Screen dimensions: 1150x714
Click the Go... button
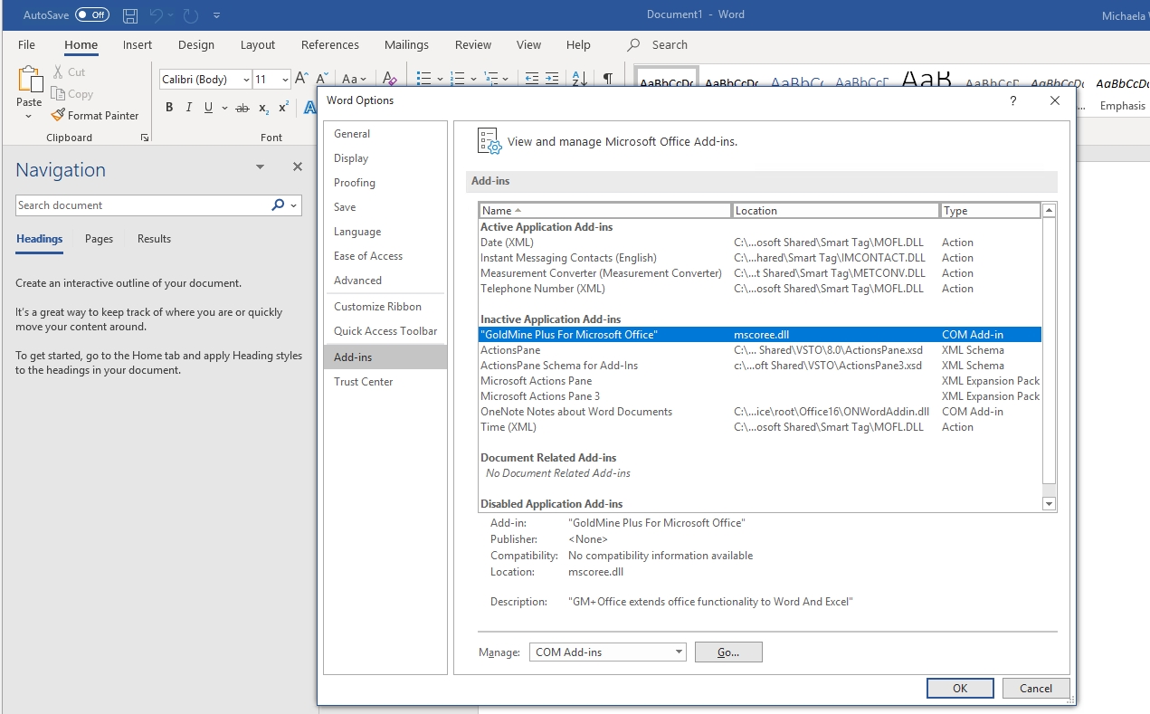(728, 652)
